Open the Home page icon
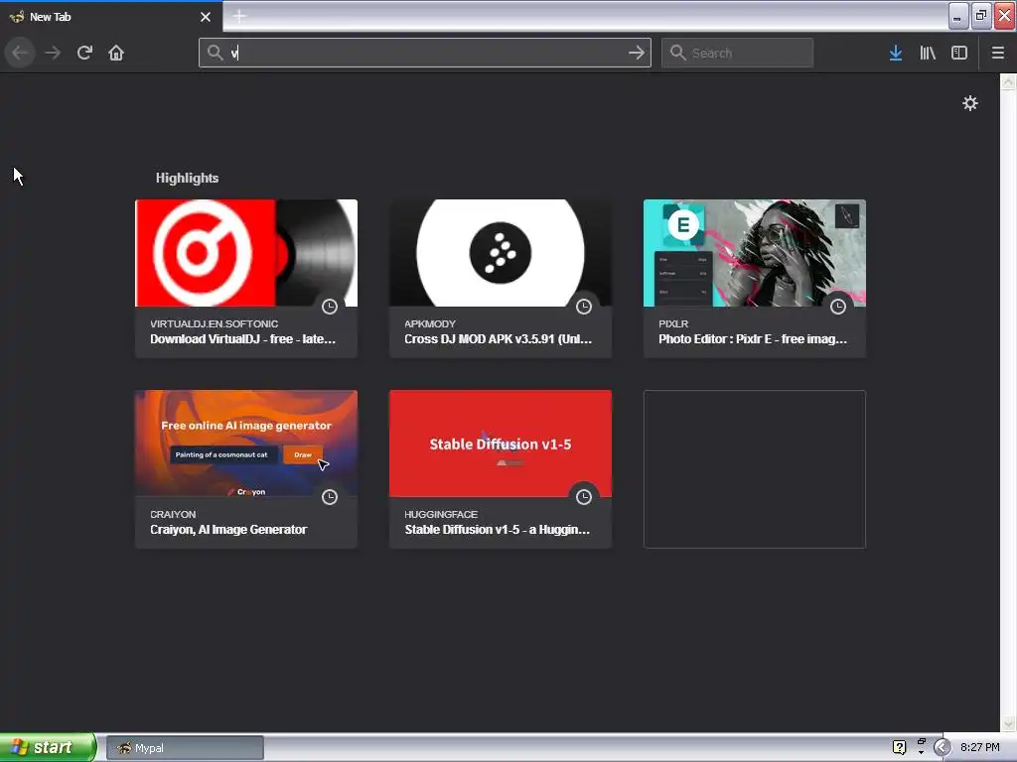The image size is (1017, 762). click(x=116, y=53)
